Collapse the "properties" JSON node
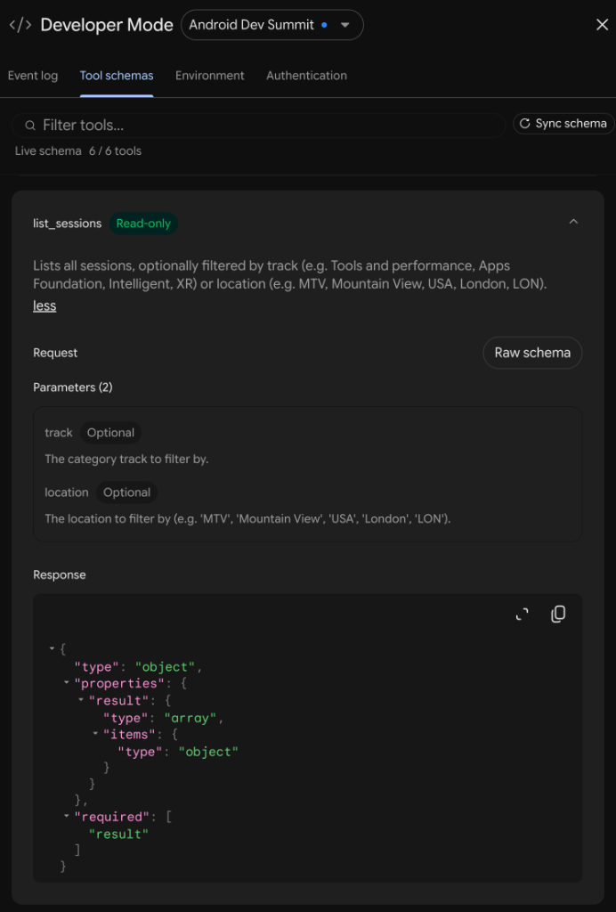Viewport: 616px width, 912px height. pyautogui.click(x=66, y=682)
